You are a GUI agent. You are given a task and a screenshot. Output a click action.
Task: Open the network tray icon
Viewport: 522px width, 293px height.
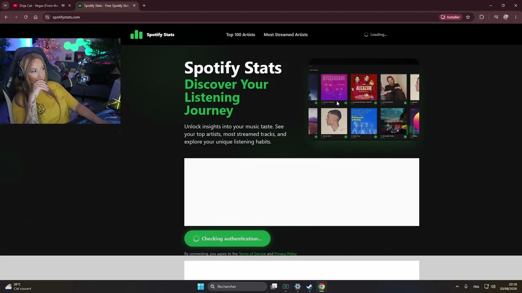click(x=487, y=286)
